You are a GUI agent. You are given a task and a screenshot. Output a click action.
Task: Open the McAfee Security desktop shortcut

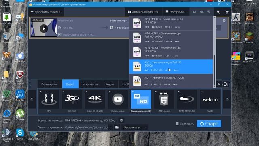pyautogui.click(x=20, y=77)
